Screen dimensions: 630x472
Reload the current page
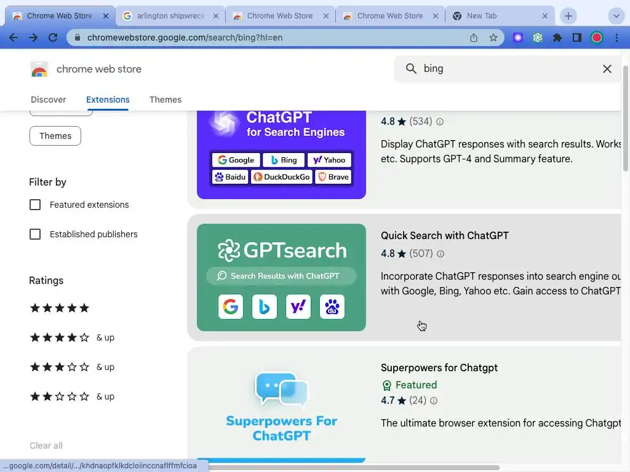pyautogui.click(x=53, y=37)
